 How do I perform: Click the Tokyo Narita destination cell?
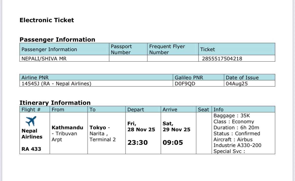click(x=103, y=133)
